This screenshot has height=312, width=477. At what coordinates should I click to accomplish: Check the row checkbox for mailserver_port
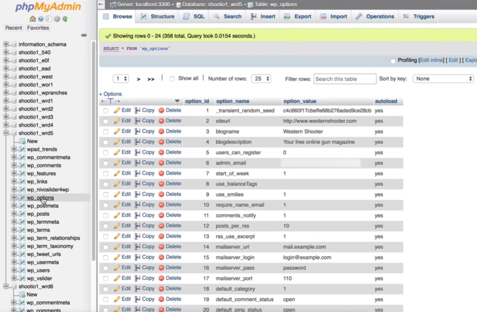pos(106,279)
